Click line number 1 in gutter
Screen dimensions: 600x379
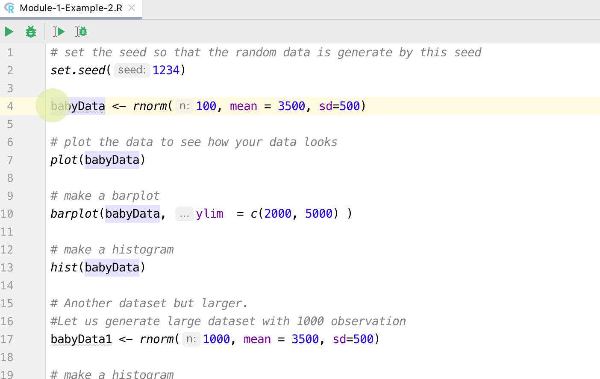[x=10, y=52]
